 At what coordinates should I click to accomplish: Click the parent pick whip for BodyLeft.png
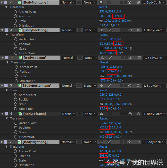(139, 114)
